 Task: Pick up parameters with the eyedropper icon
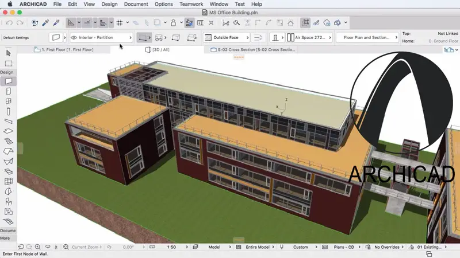(x=46, y=23)
